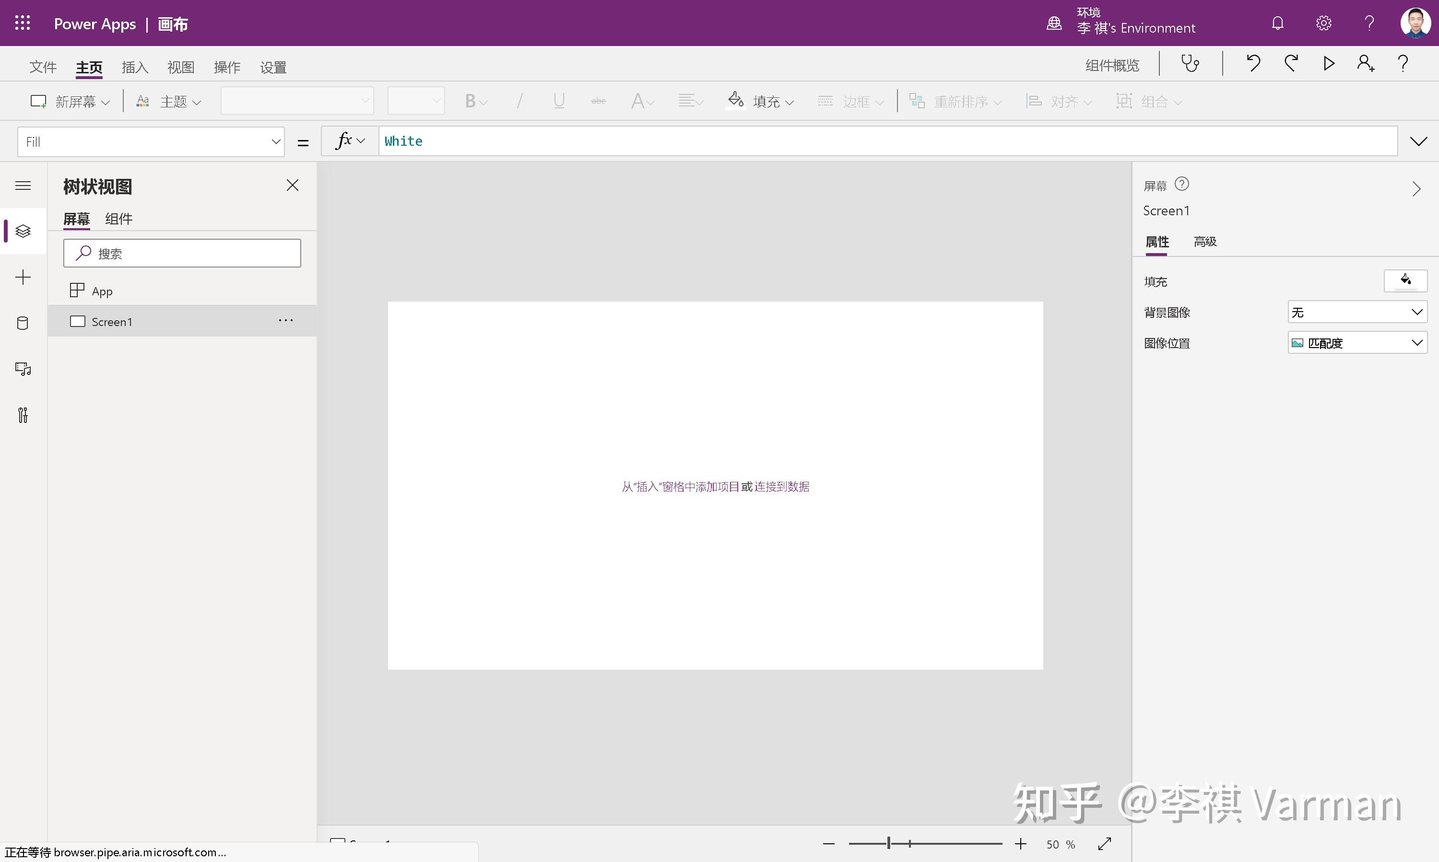Open Advanced tools from the sidebar
This screenshot has height=862, width=1439.
[x=23, y=415]
